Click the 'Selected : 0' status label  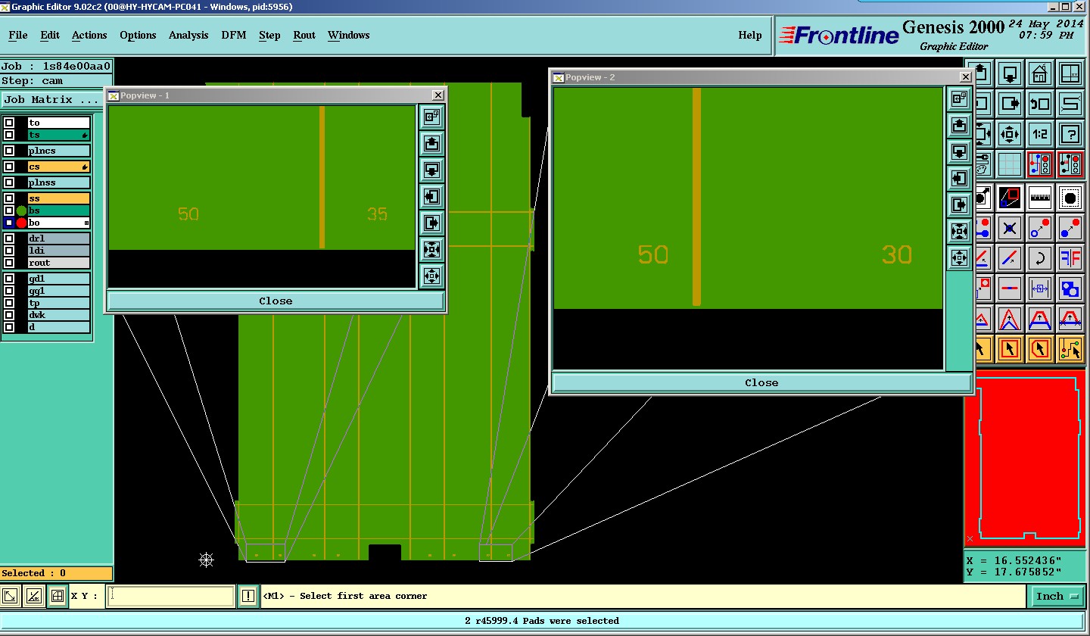click(x=56, y=573)
